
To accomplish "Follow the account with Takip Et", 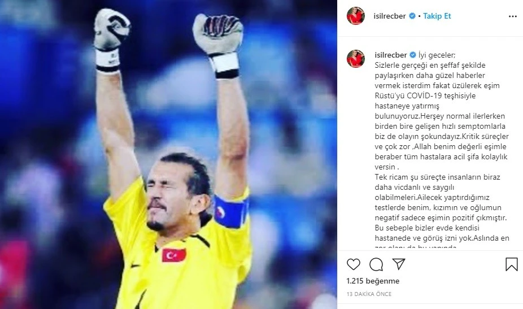I will (437, 16).
